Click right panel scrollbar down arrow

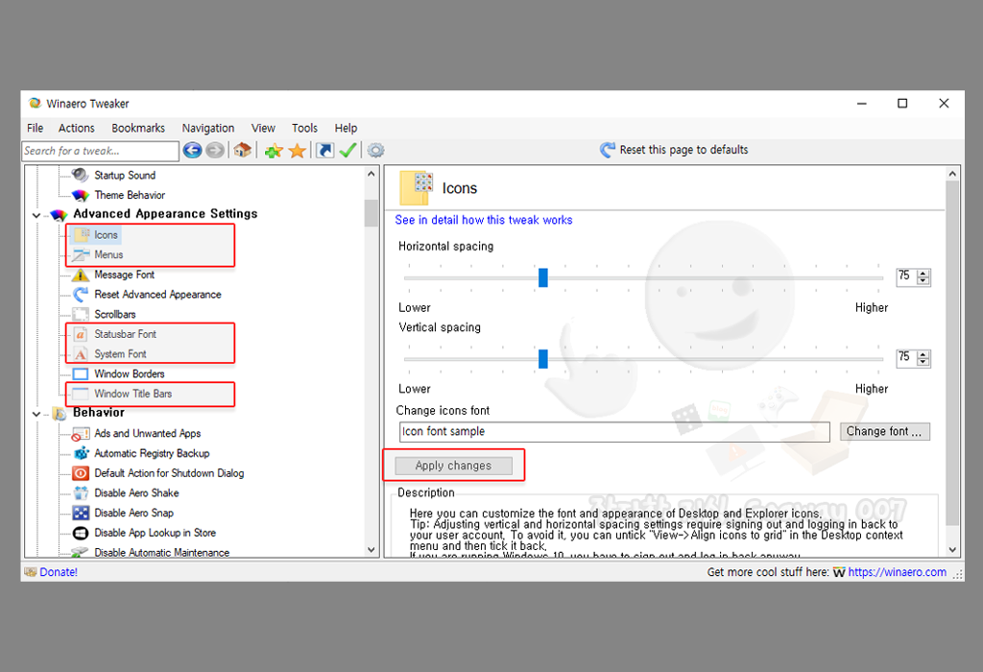pos(952,550)
